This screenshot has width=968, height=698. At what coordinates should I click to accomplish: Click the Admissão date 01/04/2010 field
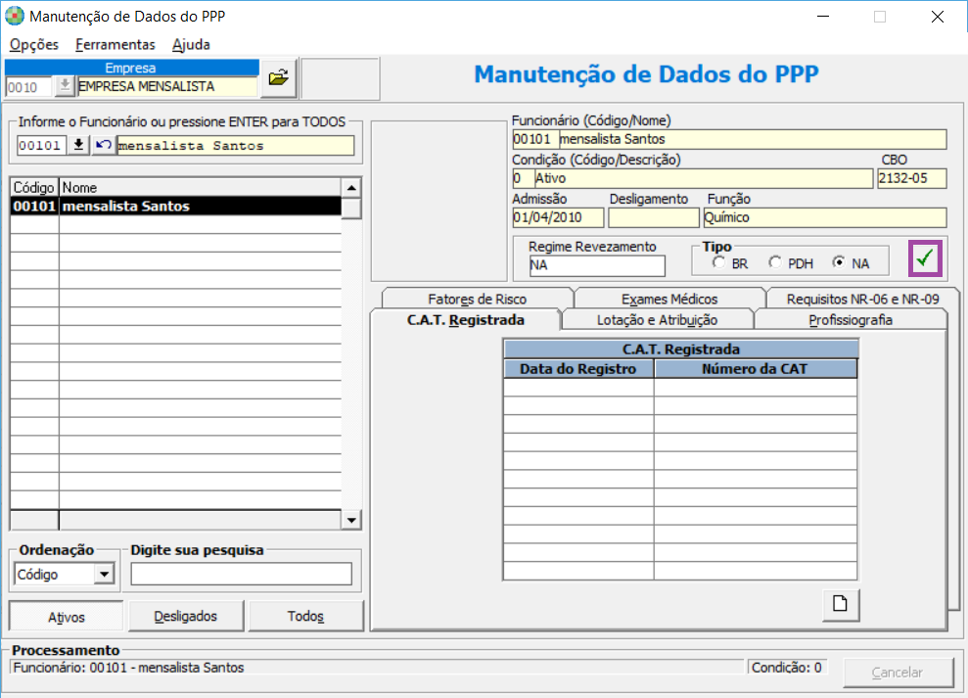point(558,217)
